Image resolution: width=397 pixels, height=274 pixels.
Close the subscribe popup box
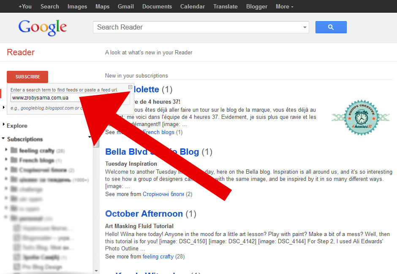tap(130, 87)
